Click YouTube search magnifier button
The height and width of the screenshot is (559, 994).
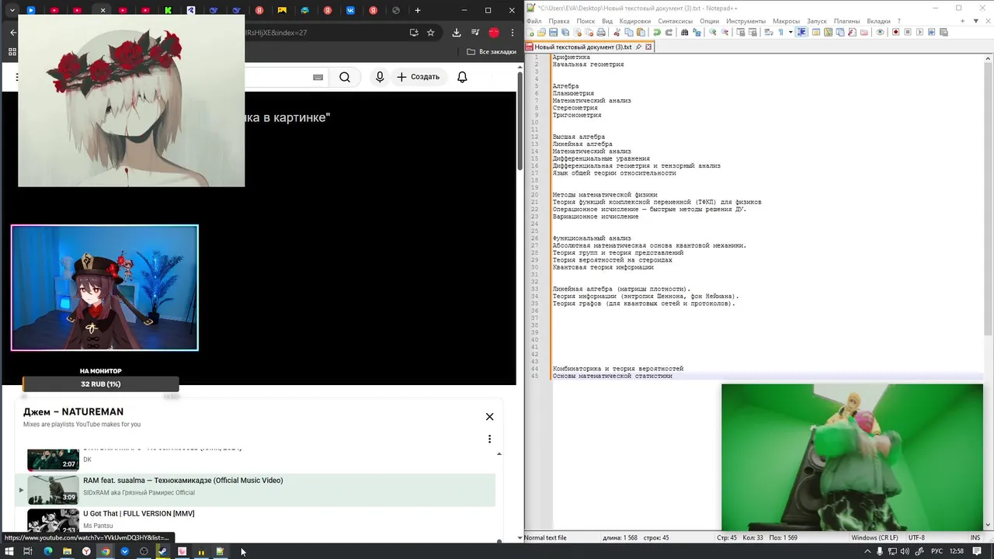point(345,77)
